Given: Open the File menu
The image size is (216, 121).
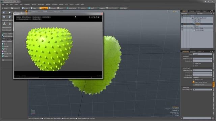Looking at the screenshot, I should 3,4.
